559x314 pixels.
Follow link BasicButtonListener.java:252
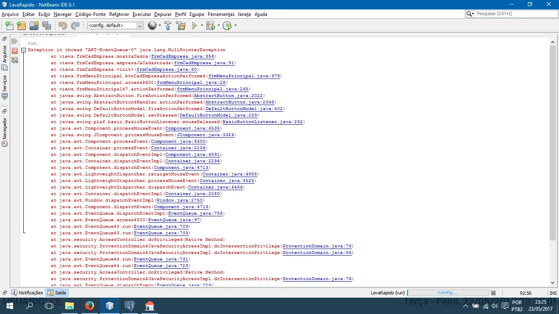tap(263, 122)
